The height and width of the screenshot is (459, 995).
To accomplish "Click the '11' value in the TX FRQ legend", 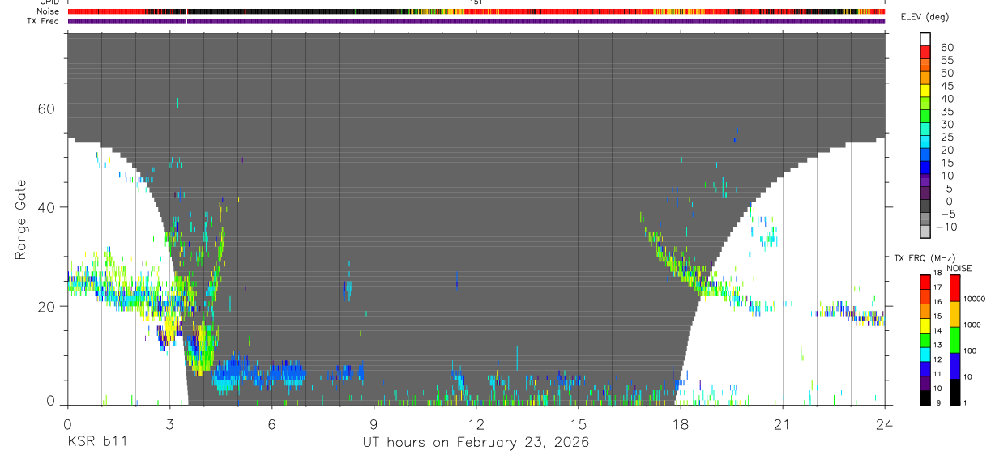I will [x=938, y=375].
